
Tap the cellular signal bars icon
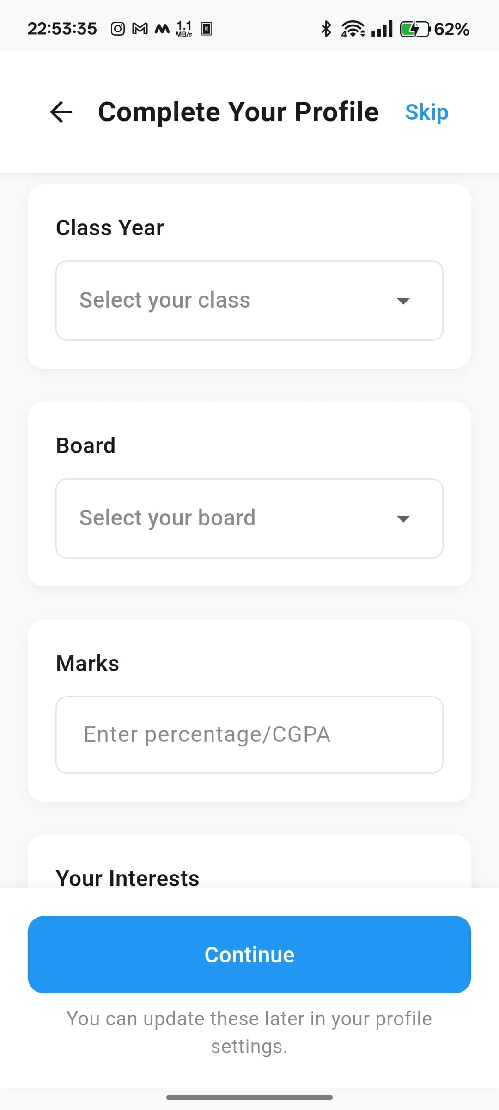pos(382,29)
